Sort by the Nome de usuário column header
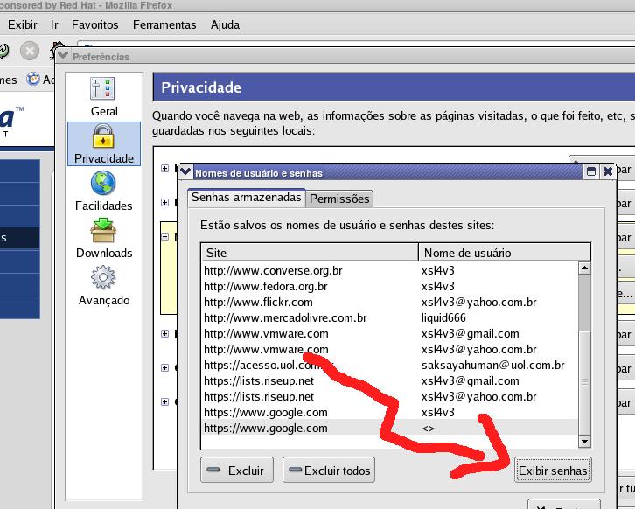Viewport: 635px width, 509px height. 505,253
